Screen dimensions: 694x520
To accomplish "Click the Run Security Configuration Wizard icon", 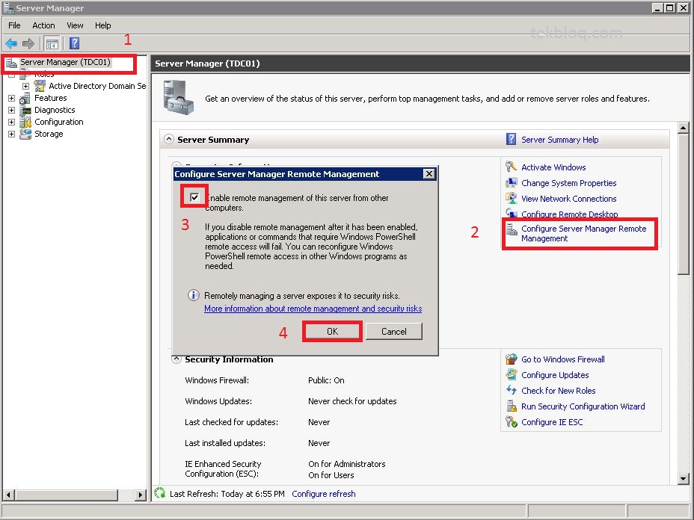I will 512,406.
